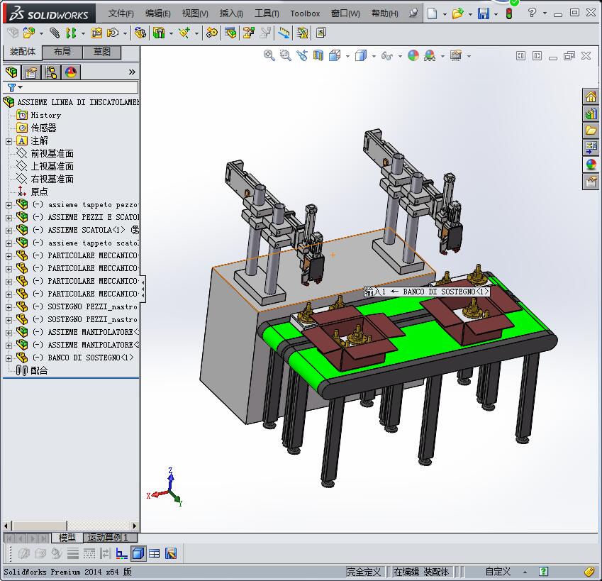
Task: Open the DisplayManager color ball tab
Action: [x=71, y=72]
